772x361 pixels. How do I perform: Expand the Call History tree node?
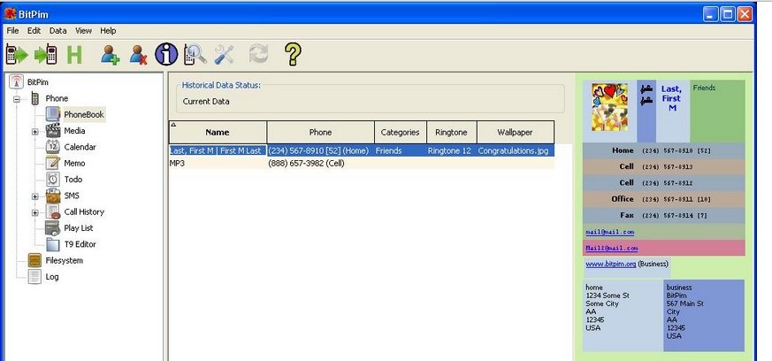[x=35, y=212]
